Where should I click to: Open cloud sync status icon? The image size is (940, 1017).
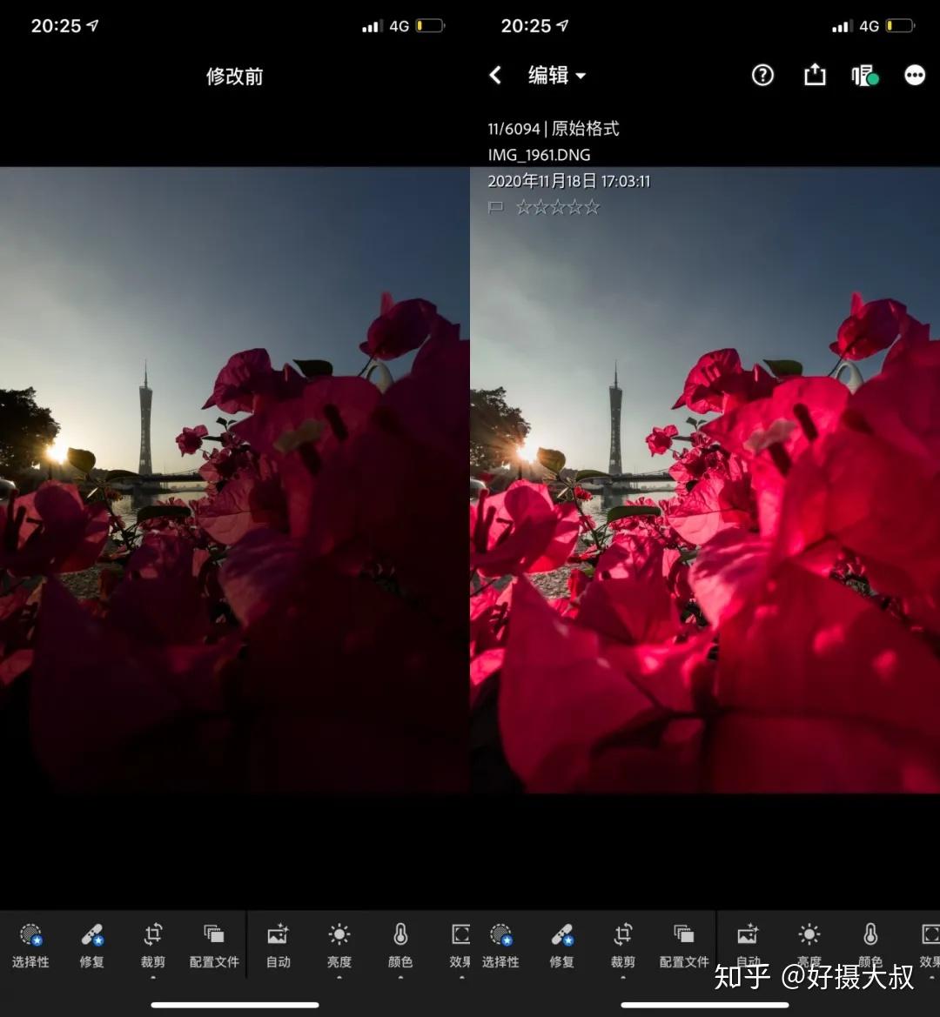point(865,75)
